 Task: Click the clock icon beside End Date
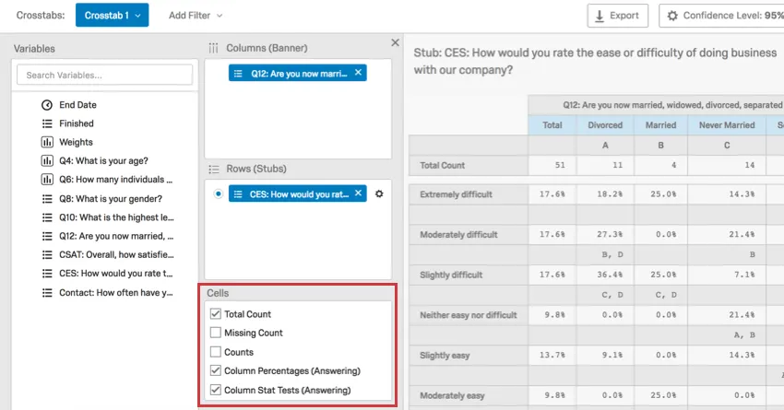[x=47, y=105]
